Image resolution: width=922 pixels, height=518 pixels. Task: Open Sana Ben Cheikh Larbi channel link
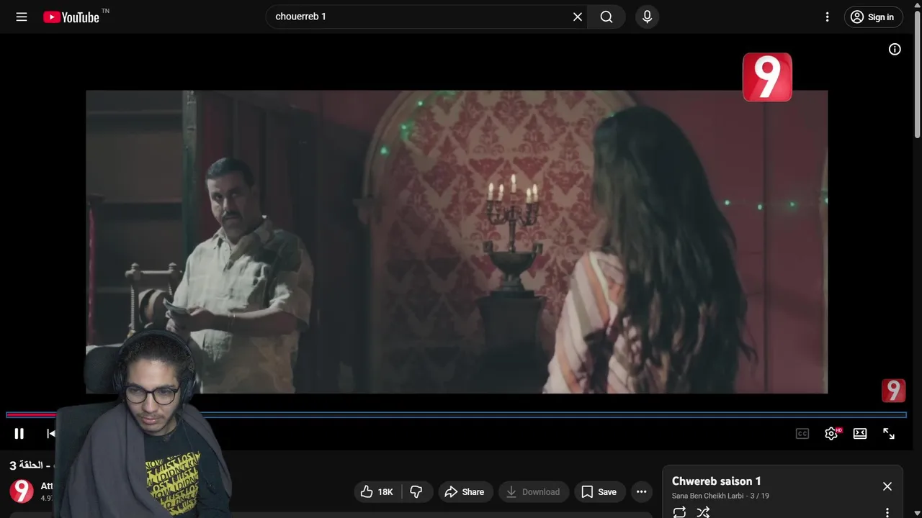click(x=707, y=496)
